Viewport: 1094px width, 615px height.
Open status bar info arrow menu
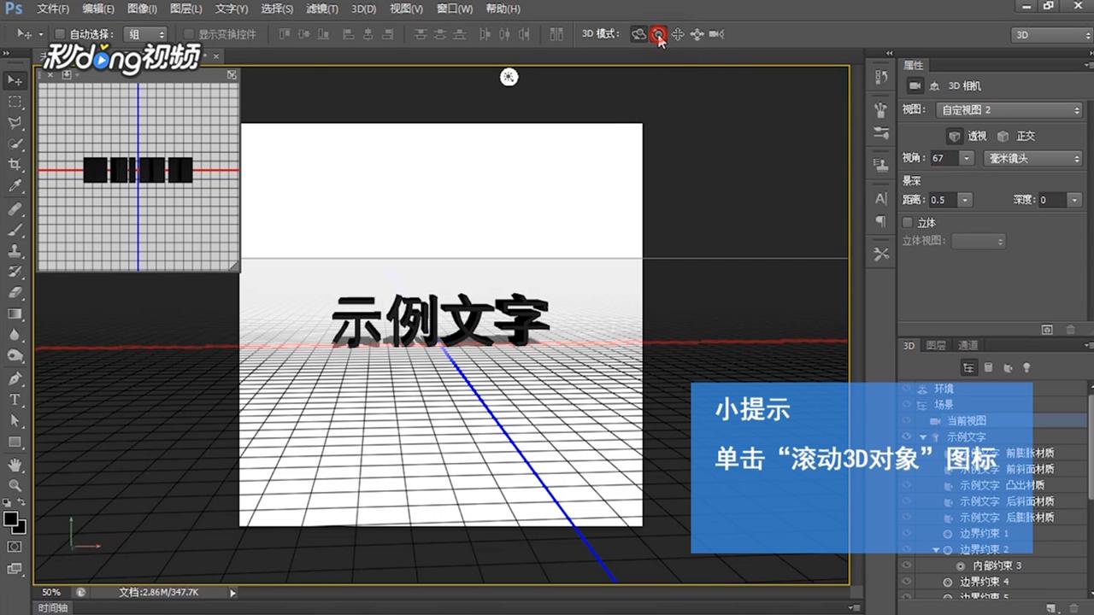232,592
